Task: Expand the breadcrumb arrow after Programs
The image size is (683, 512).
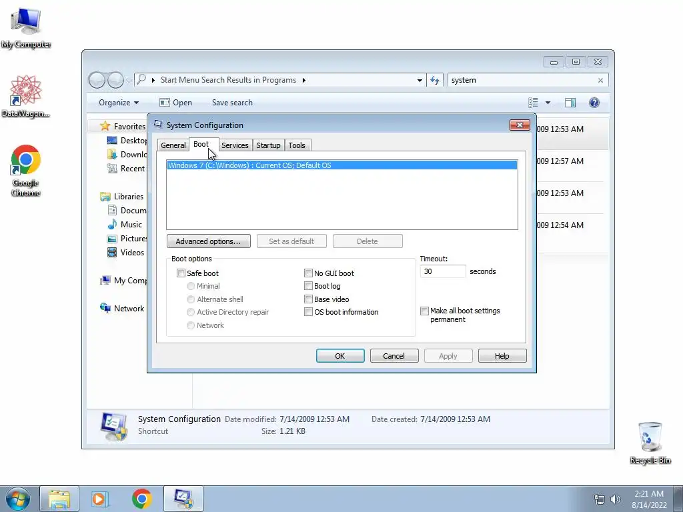Action: click(303, 80)
